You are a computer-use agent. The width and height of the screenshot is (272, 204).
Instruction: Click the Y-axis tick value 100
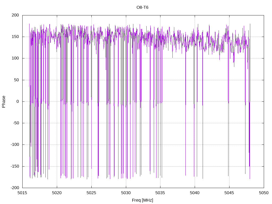[x=15, y=58]
